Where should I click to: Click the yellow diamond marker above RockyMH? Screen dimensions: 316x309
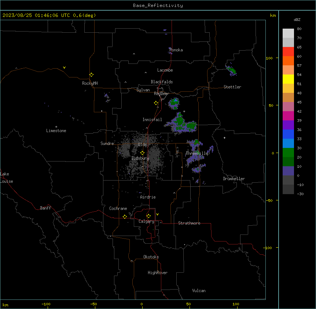point(91,74)
